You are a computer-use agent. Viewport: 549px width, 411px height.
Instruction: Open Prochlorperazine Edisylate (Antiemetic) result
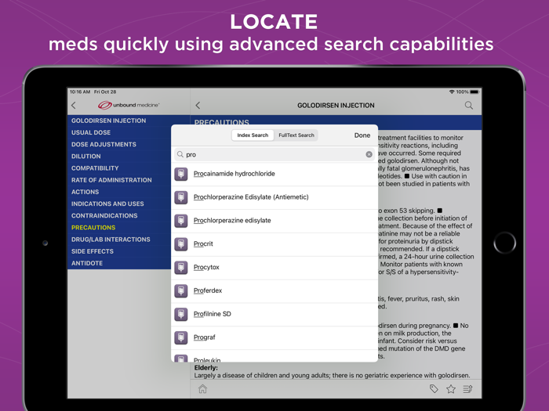coord(274,197)
